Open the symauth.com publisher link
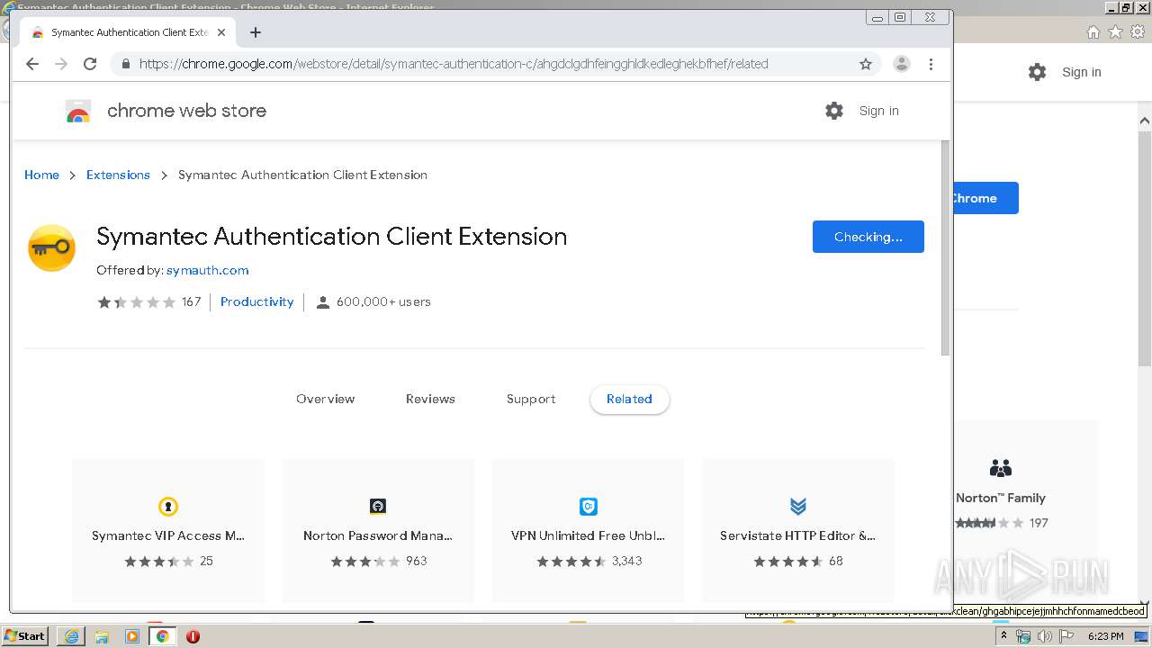1152x648 pixels. [x=207, y=270]
